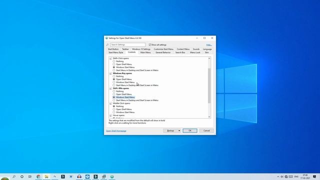320x180 pixels.
Task: Focus the Search Settings input field
Action: pos(128,44)
